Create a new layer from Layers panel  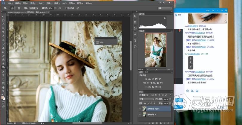(164, 123)
